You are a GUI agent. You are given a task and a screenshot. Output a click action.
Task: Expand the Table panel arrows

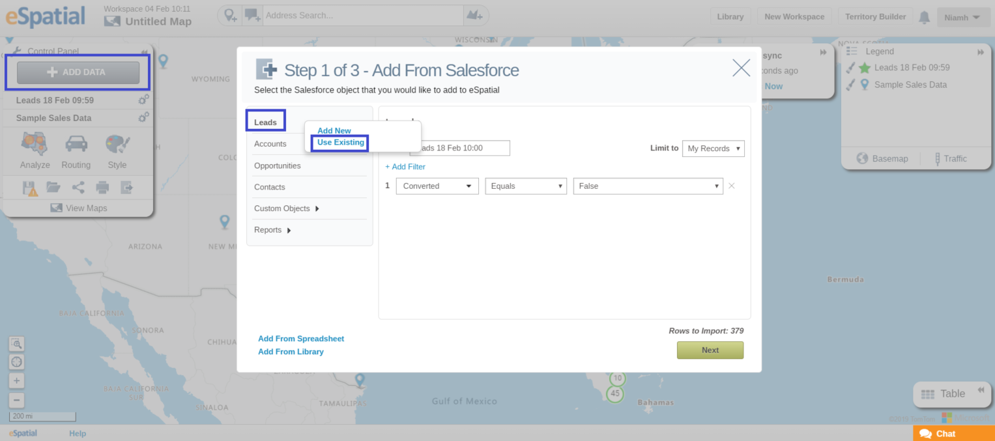(x=980, y=390)
